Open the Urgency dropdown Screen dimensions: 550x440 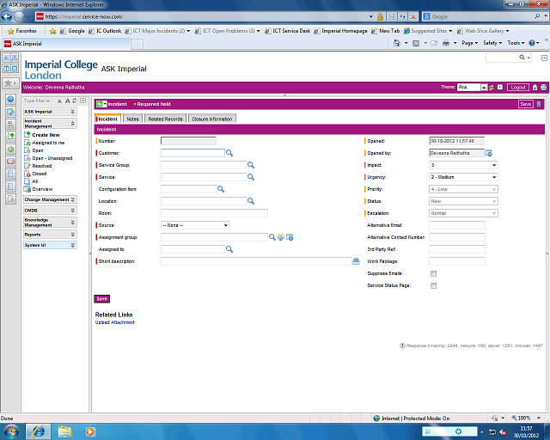point(463,177)
